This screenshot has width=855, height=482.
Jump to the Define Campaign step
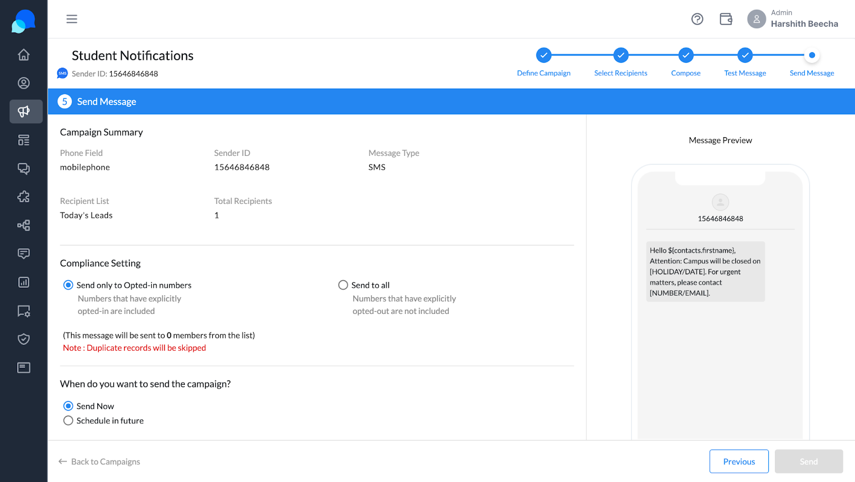pos(543,55)
